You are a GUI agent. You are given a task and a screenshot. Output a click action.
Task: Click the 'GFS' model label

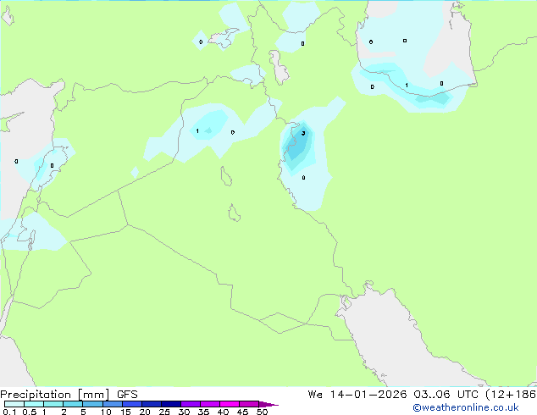coord(127,395)
